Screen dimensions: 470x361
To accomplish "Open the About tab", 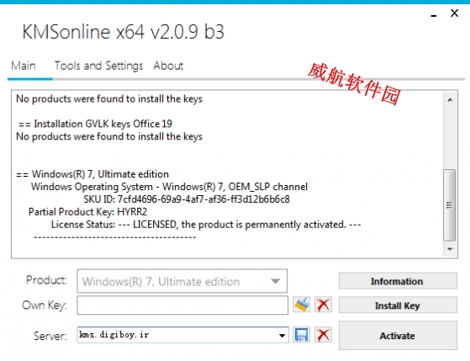I will [x=168, y=66].
